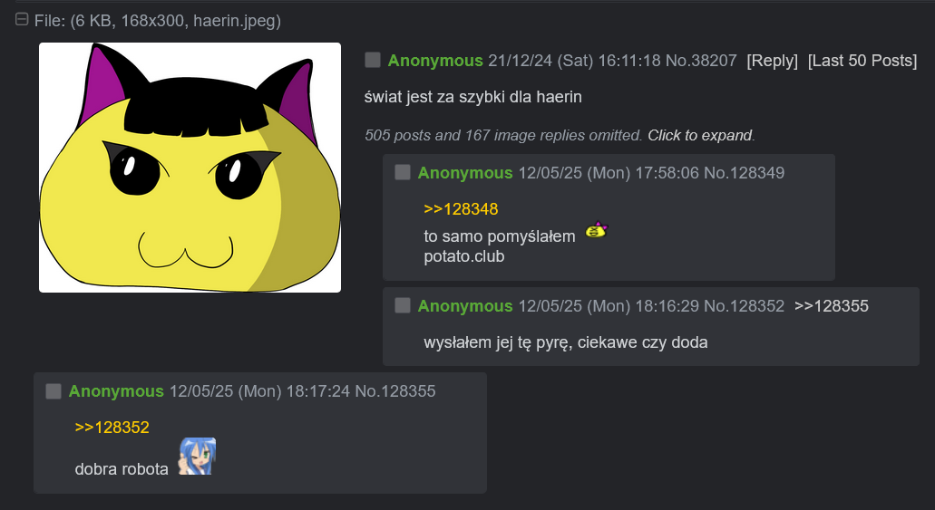The image size is (935, 510).
Task: Collapse the thread with the minus icon
Action: 22,20
